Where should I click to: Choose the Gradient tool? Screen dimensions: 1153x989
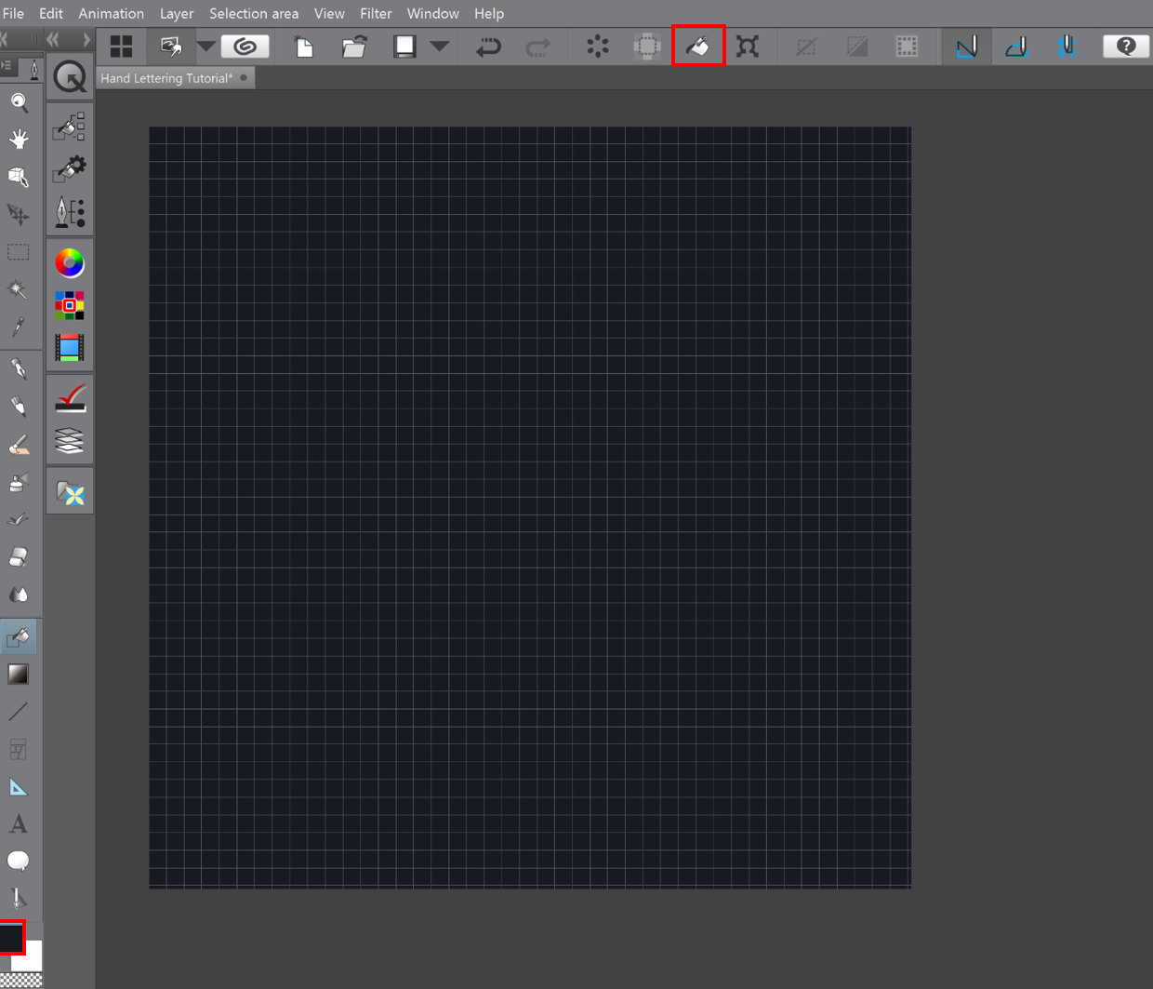tap(19, 674)
